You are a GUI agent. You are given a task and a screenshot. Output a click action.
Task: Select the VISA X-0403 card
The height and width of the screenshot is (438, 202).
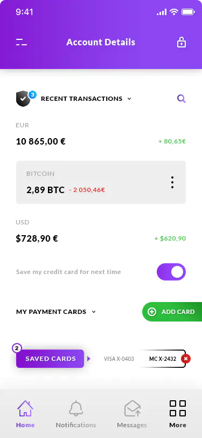tap(119, 359)
